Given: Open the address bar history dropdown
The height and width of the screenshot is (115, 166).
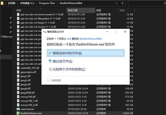Looking at the screenshot, I should click(116, 3).
